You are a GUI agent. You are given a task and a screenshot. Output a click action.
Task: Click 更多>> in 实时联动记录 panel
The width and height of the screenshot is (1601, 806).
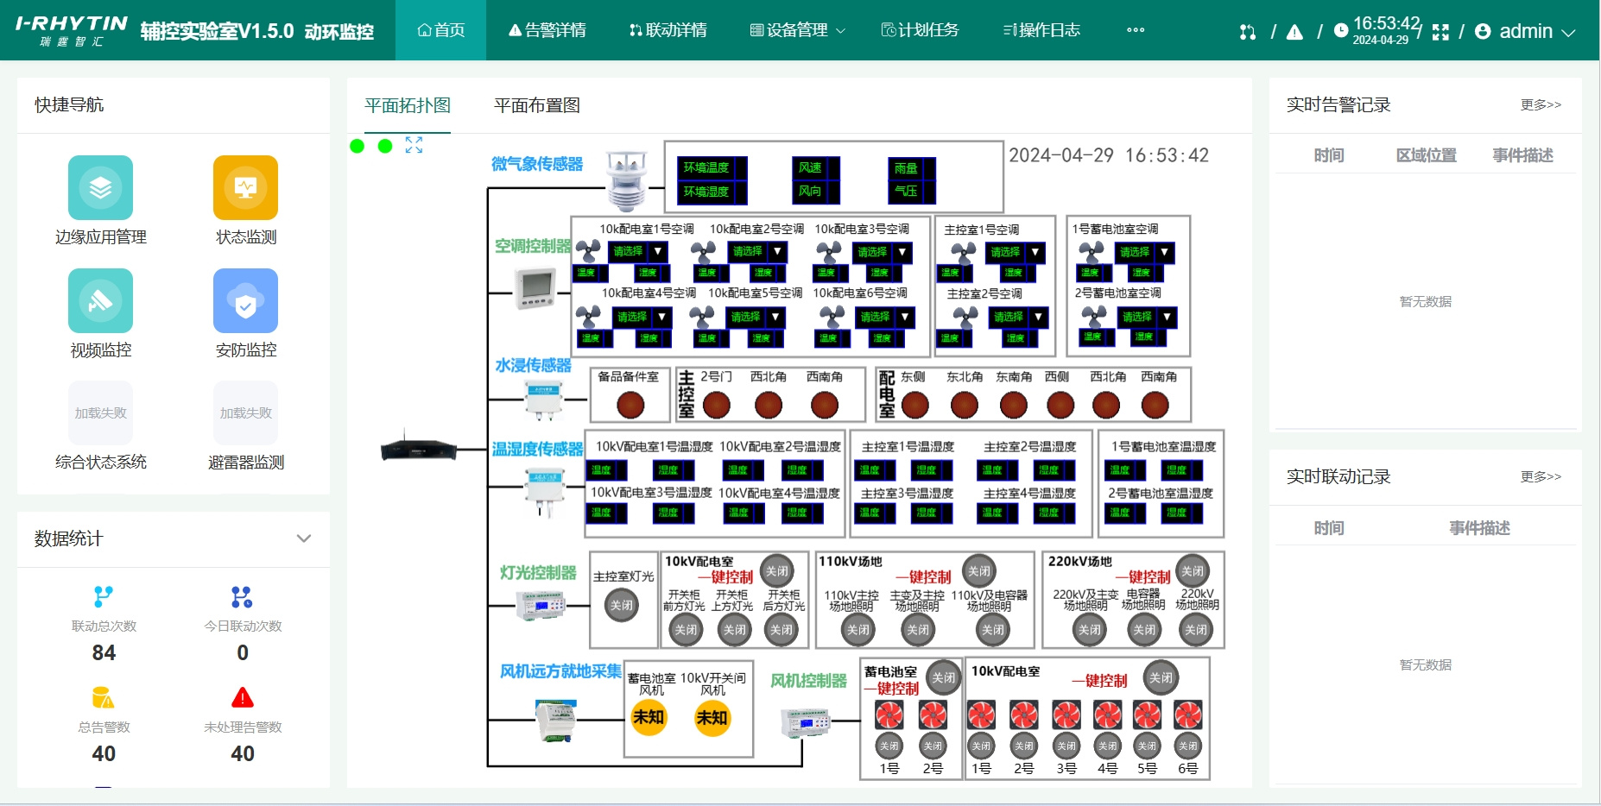tap(1541, 476)
